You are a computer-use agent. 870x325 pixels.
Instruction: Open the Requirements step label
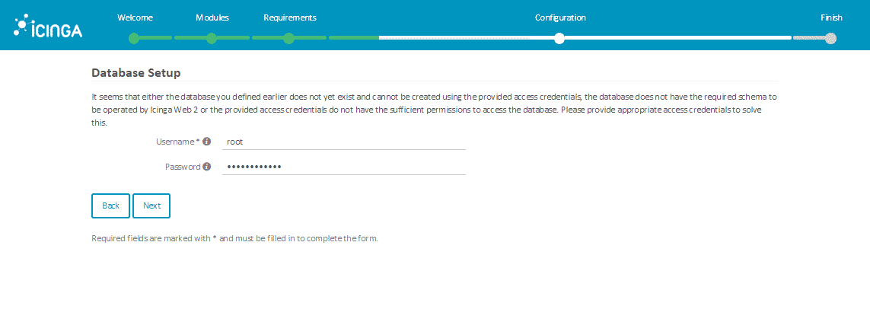pyautogui.click(x=290, y=18)
